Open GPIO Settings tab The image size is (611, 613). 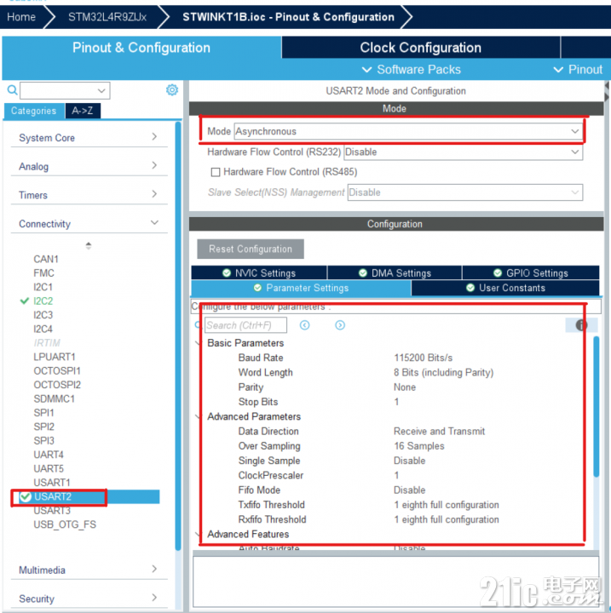(x=531, y=273)
